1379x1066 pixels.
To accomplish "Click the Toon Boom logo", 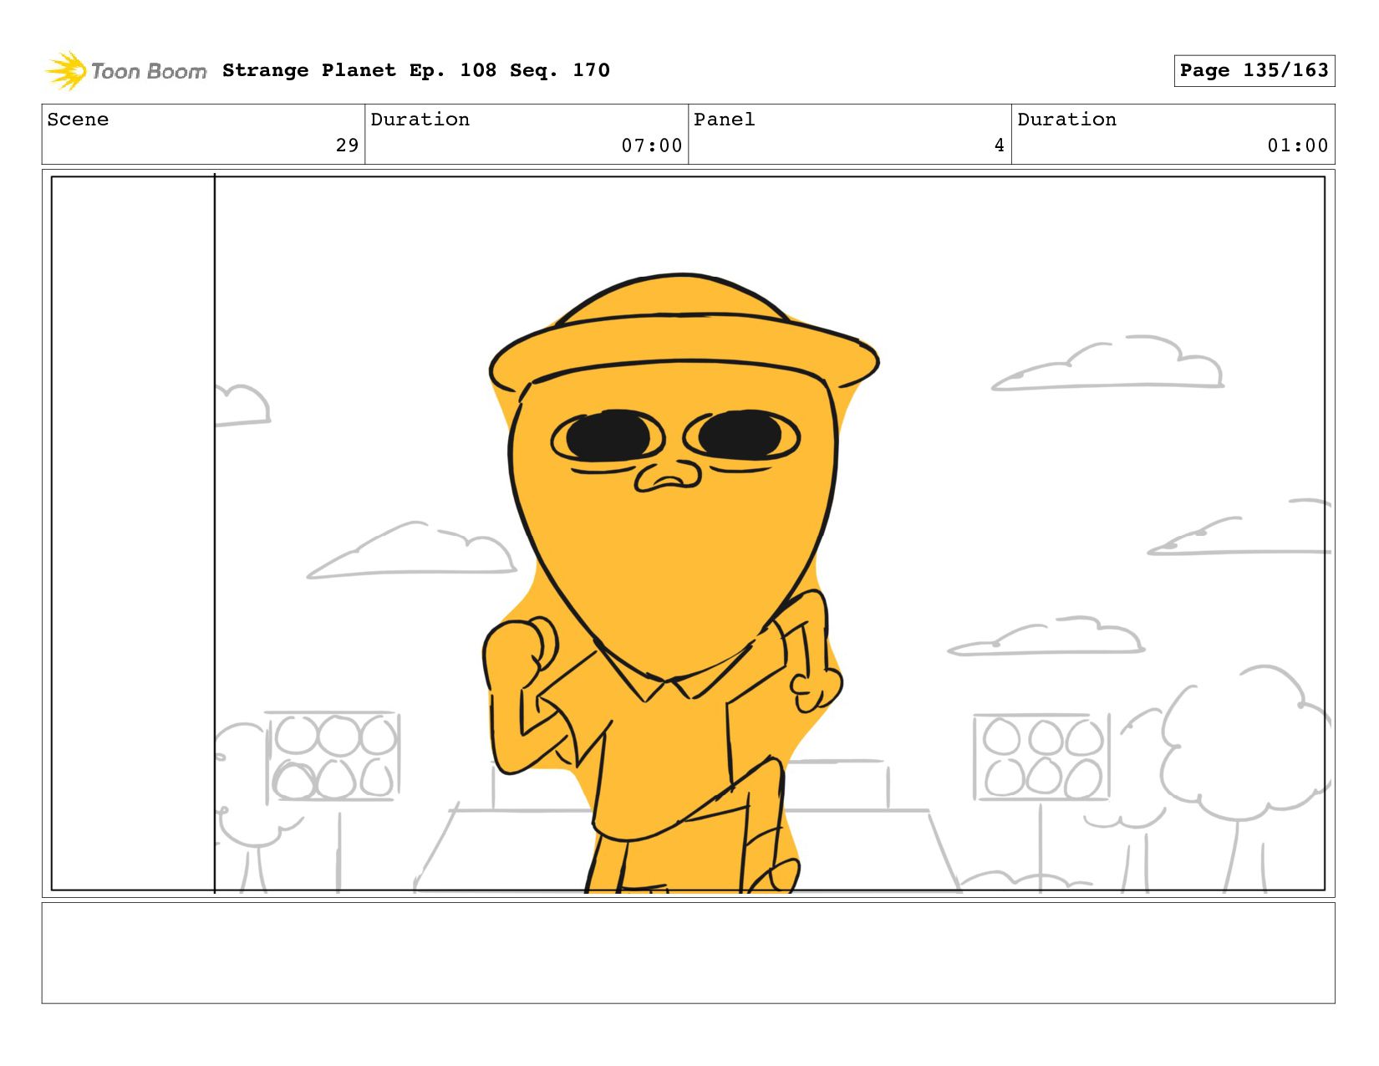I will (x=125, y=71).
